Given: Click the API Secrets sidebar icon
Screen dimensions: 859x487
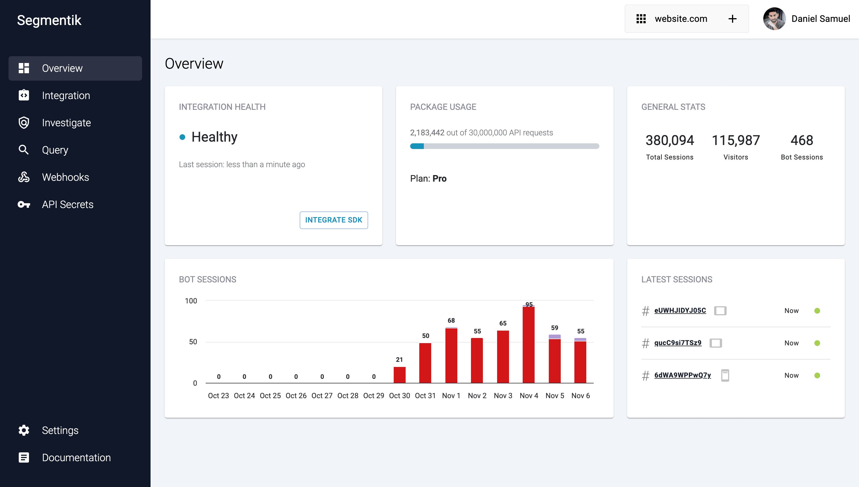Looking at the screenshot, I should (x=24, y=205).
